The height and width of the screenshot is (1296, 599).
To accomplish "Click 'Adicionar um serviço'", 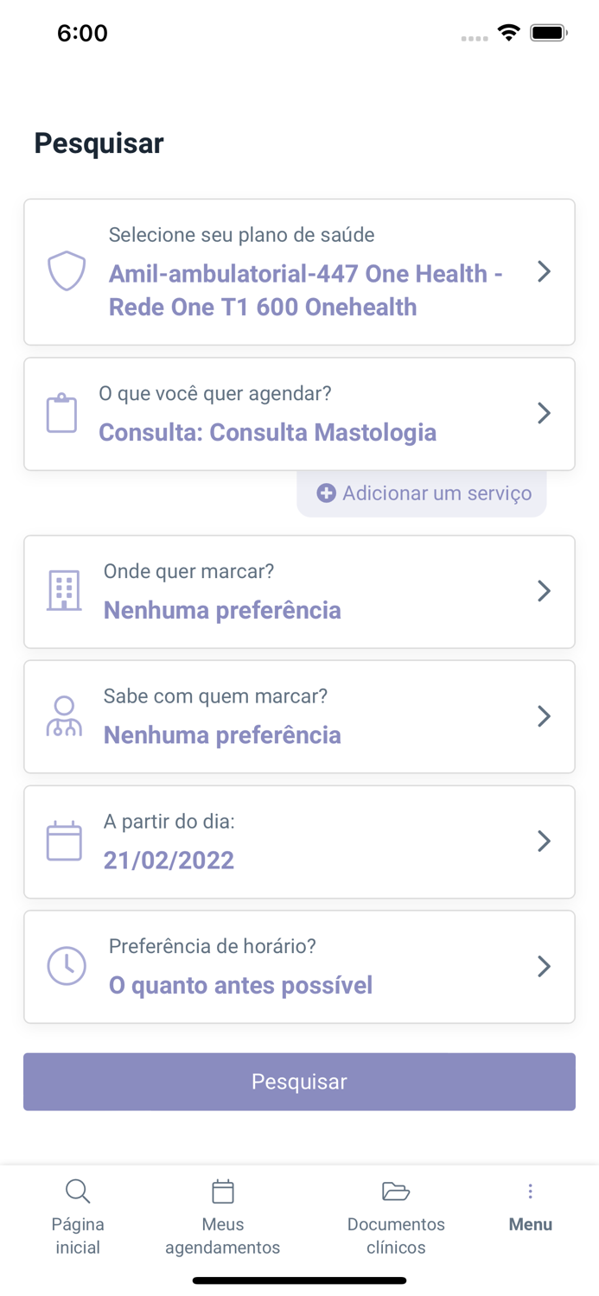I will [x=422, y=492].
